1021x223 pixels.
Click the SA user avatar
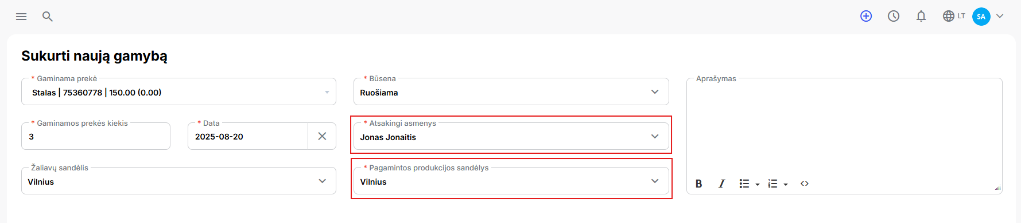(981, 17)
